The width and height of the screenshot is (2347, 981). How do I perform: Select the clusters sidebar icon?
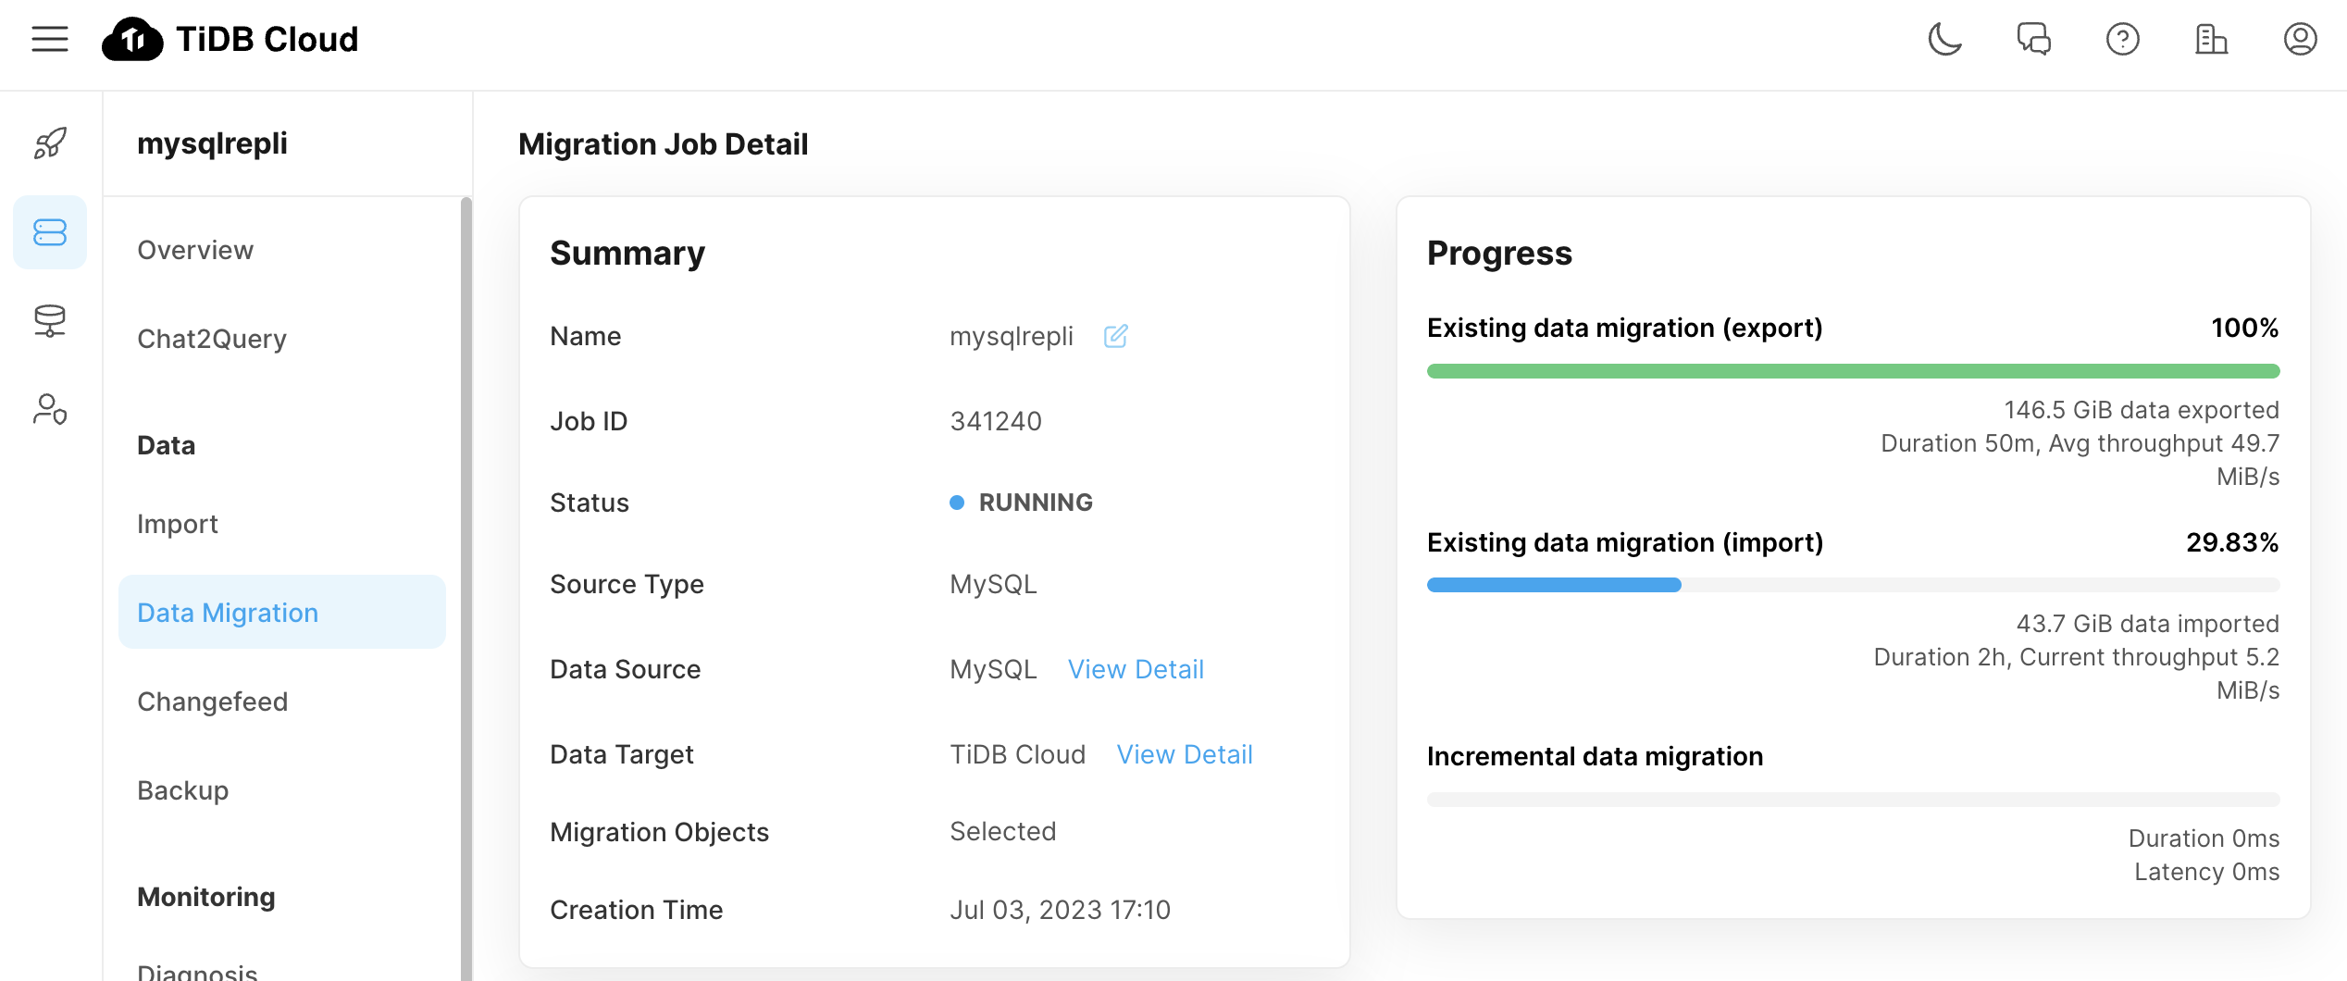50,232
